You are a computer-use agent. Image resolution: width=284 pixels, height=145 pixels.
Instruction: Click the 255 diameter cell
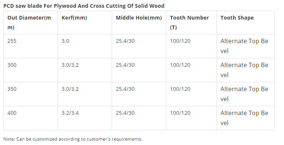point(31,46)
